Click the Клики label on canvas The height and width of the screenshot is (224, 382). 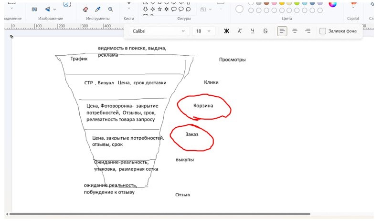[211, 82]
